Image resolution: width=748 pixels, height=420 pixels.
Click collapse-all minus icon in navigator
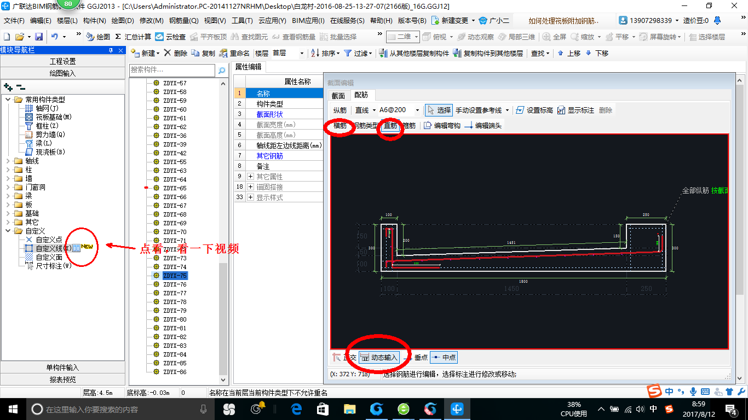pyautogui.click(x=21, y=86)
